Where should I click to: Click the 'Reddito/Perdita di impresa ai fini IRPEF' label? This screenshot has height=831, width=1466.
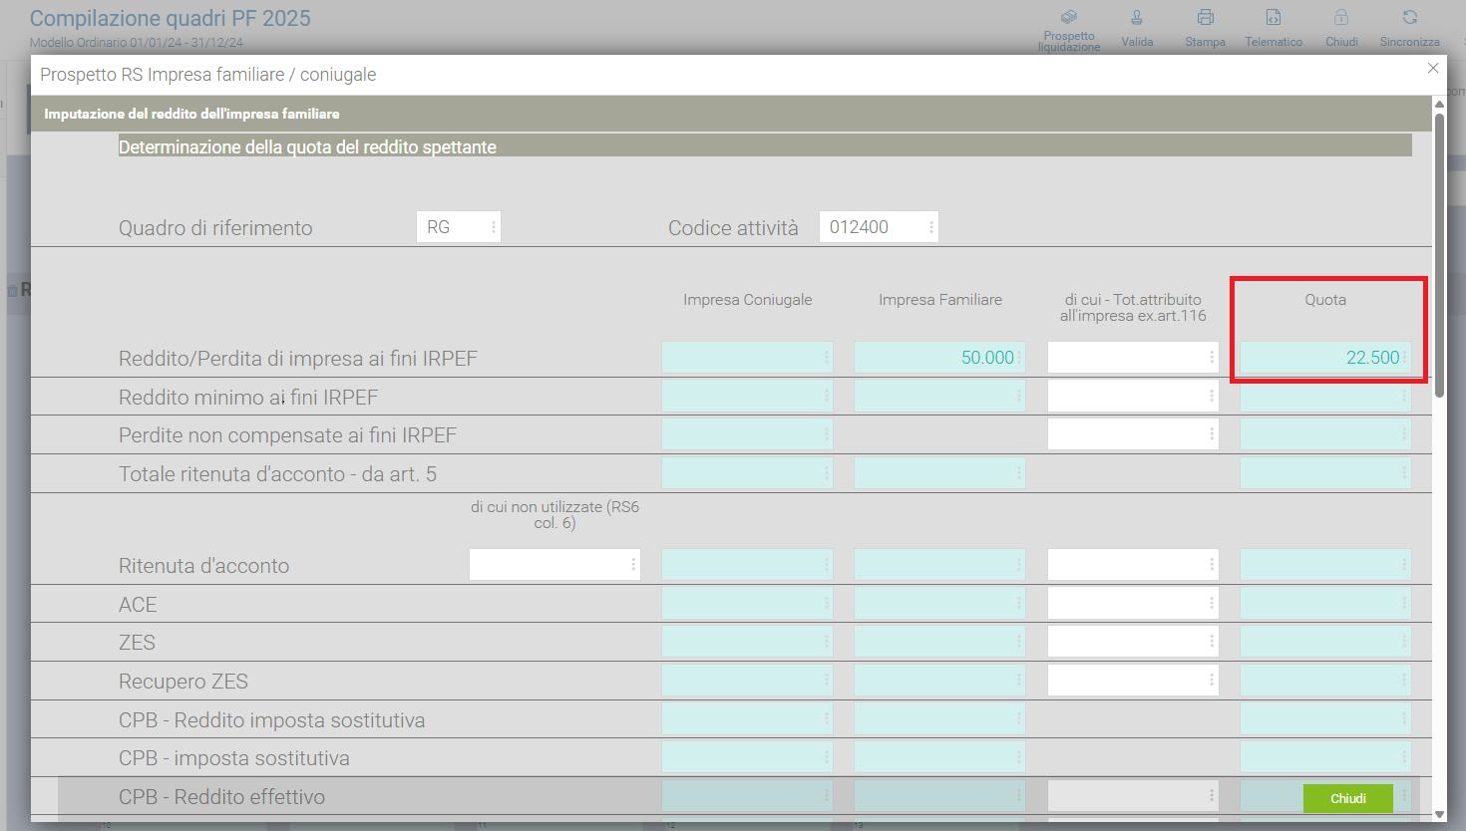pyautogui.click(x=298, y=359)
